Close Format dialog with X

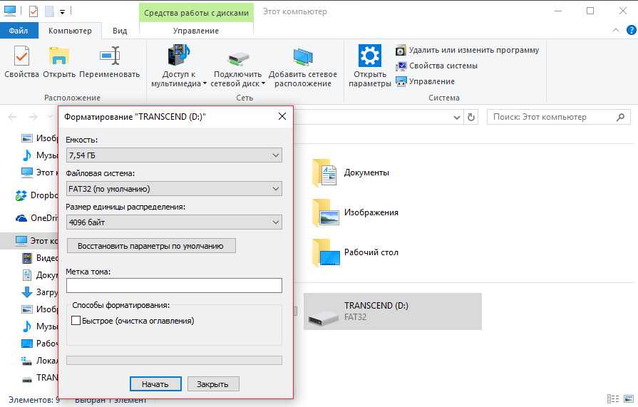(x=282, y=116)
